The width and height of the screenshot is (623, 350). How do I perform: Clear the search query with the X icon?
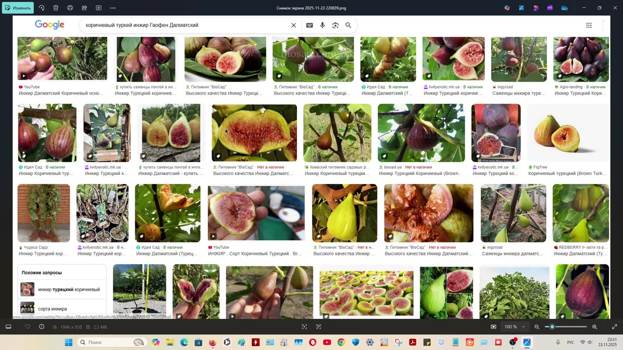[293, 25]
